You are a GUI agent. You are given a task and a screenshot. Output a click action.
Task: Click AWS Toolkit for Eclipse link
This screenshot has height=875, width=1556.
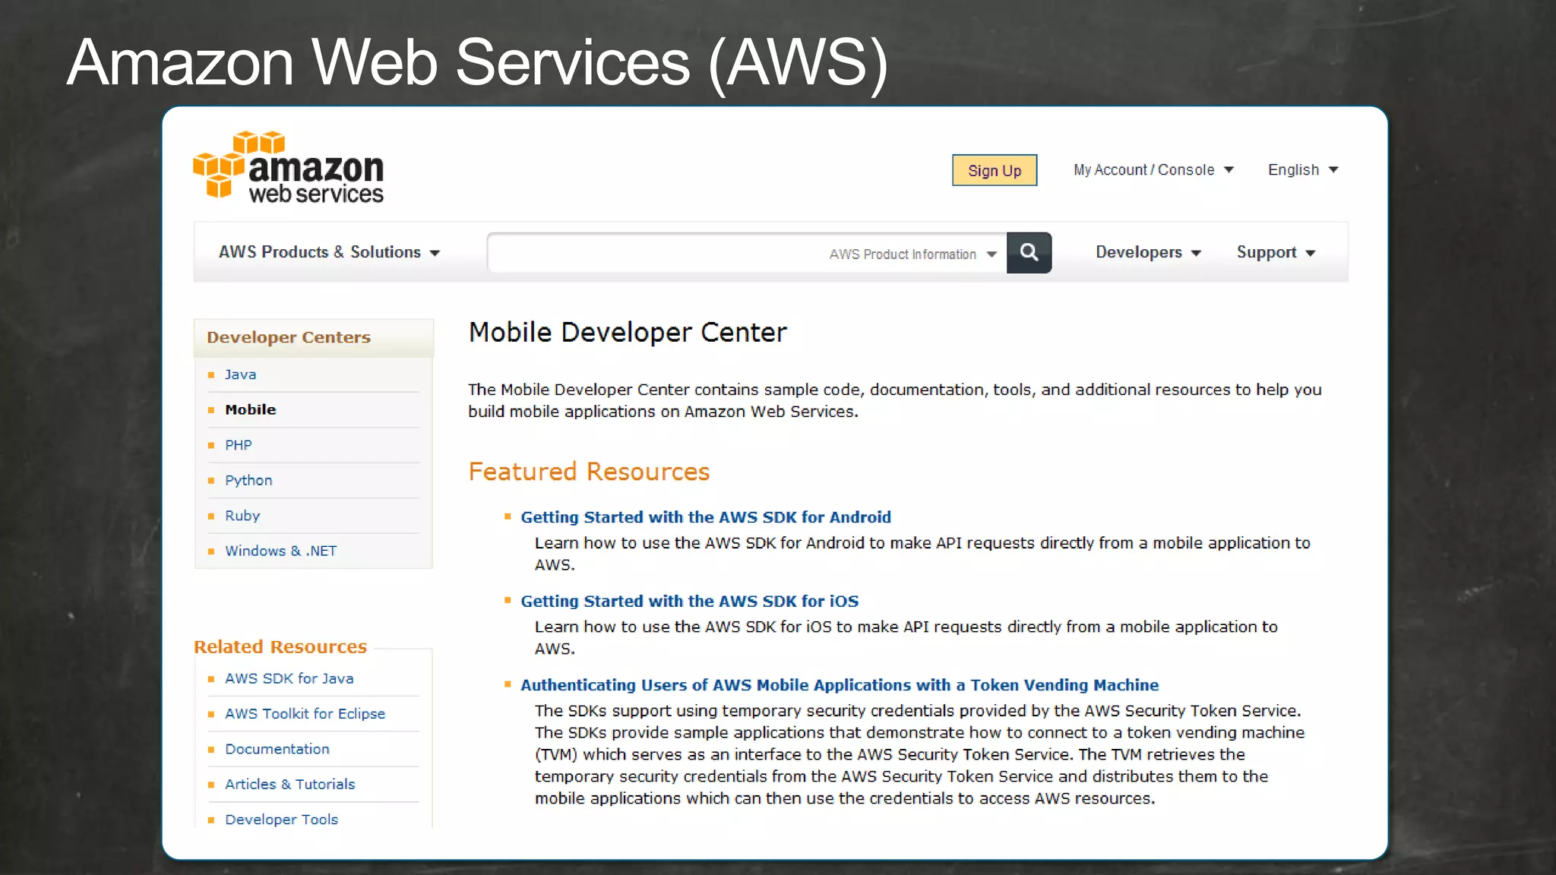(305, 714)
